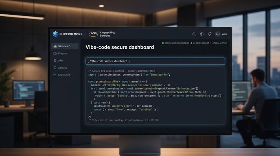The width and height of the screenshot is (280, 156).
Task: Click the user name beside avatar
Action: click(x=224, y=34)
